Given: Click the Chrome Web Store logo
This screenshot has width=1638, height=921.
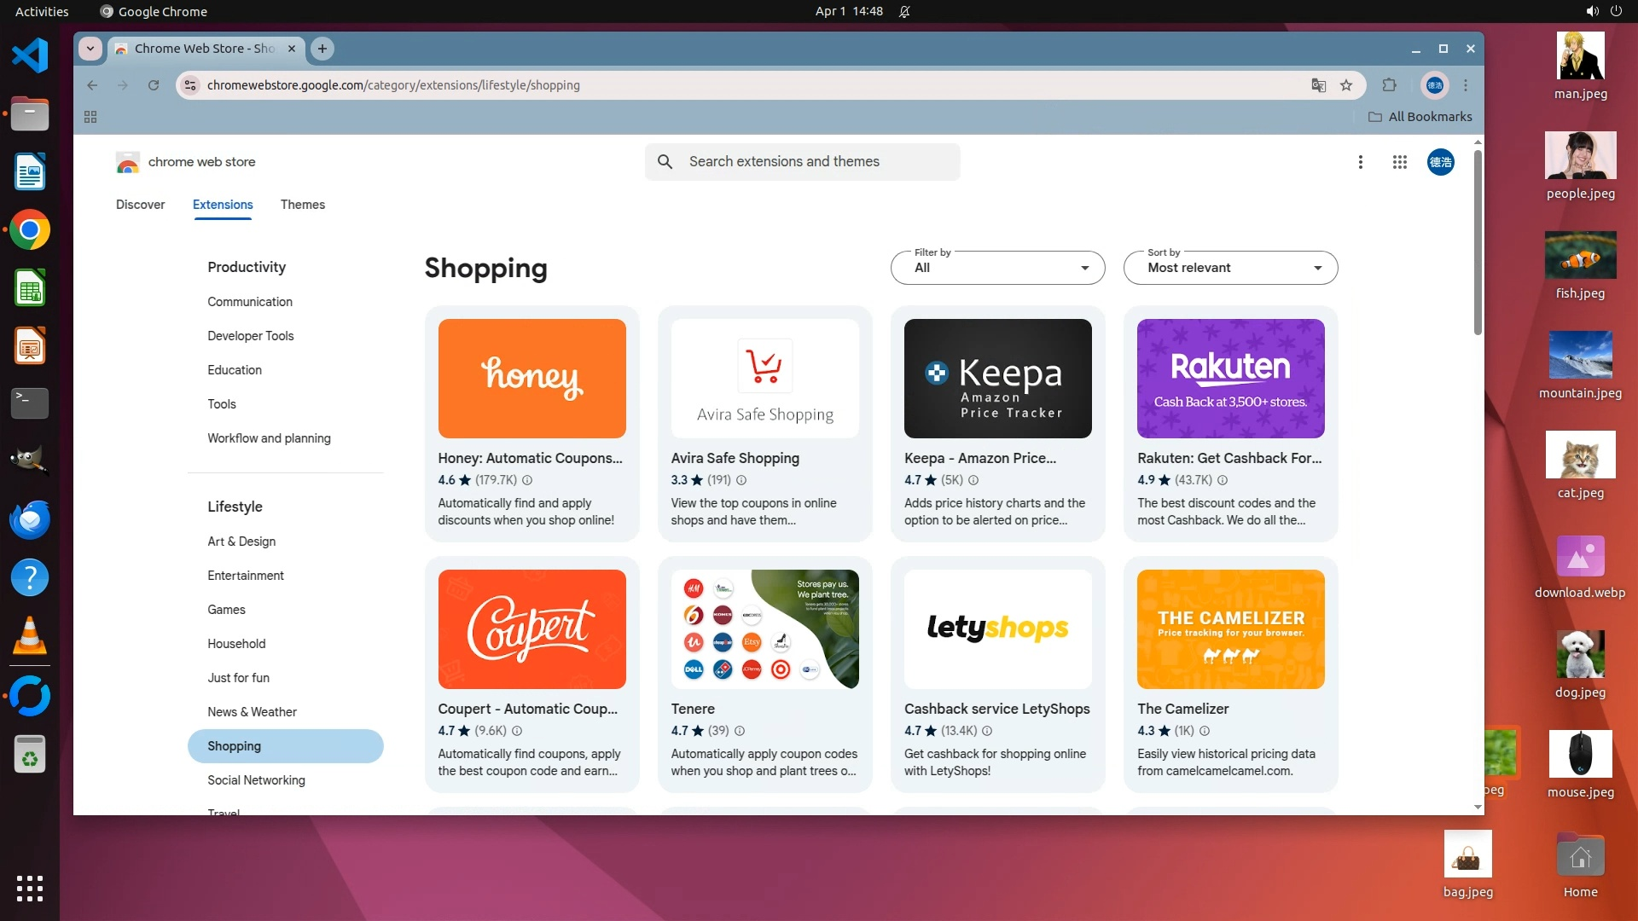Looking at the screenshot, I should pyautogui.click(x=128, y=162).
